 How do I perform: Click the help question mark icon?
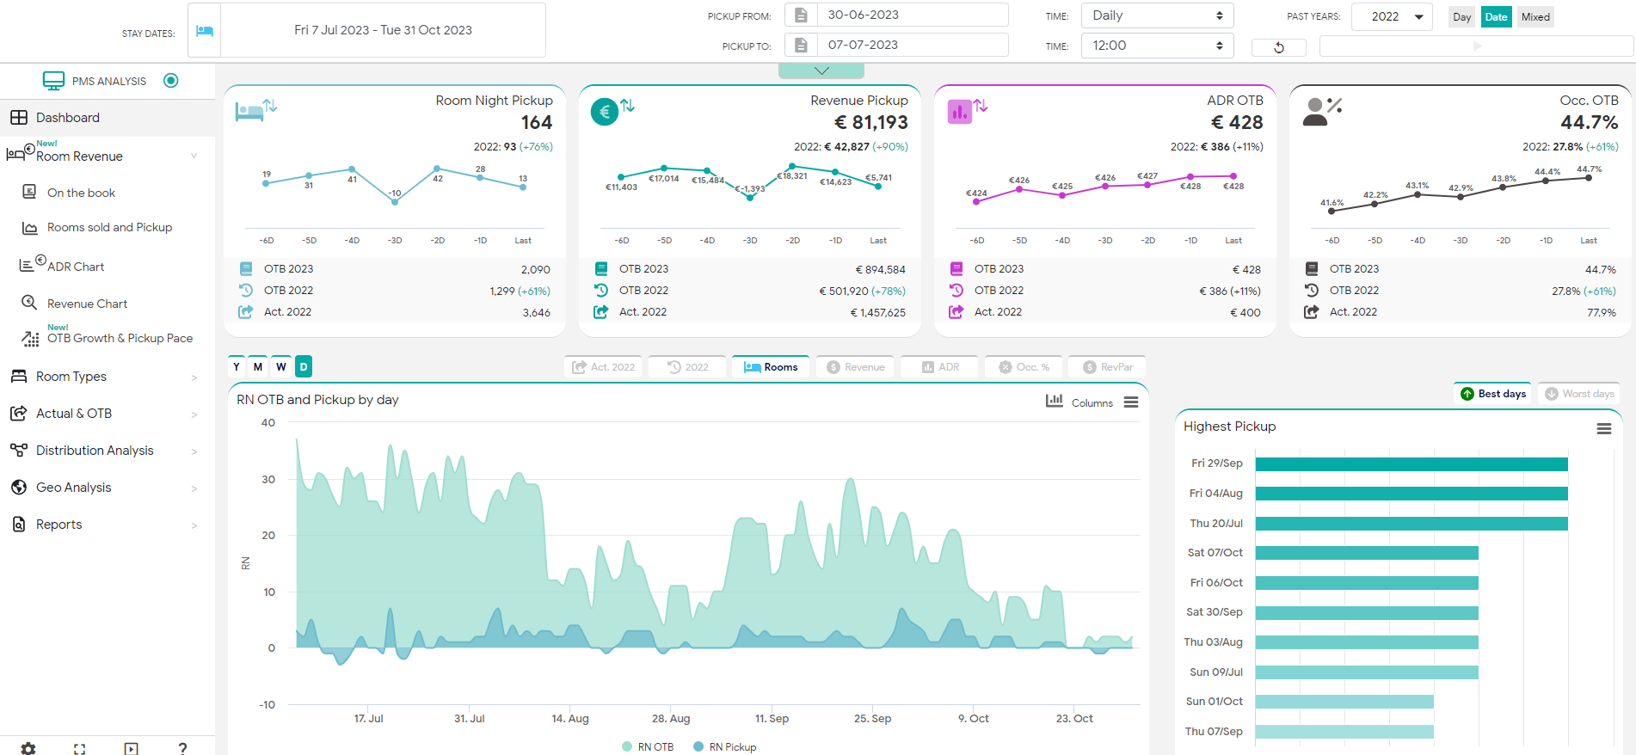point(182,749)
